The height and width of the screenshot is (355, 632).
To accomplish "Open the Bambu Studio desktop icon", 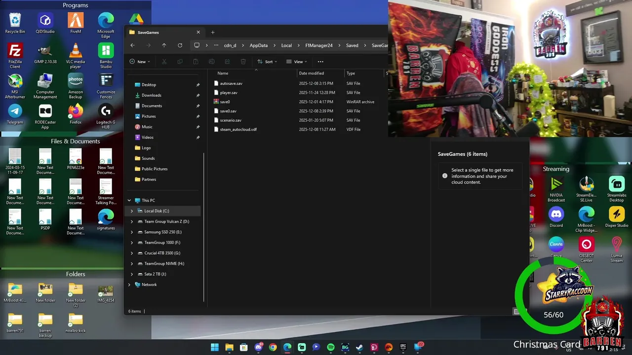I will click(106, 56).
